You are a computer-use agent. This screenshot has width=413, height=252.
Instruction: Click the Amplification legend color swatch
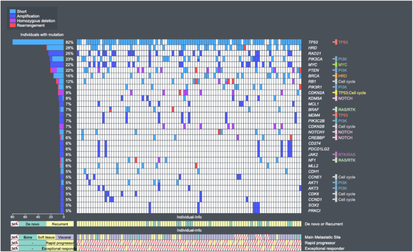[x=12, y=16]
